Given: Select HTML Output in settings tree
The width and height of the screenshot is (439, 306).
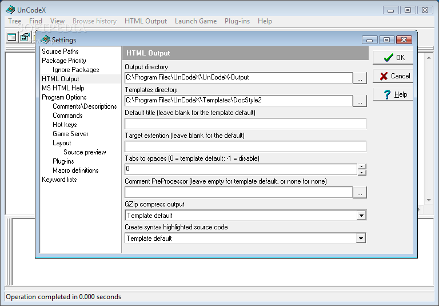Looking at the screenshot, I should [61, 79].
